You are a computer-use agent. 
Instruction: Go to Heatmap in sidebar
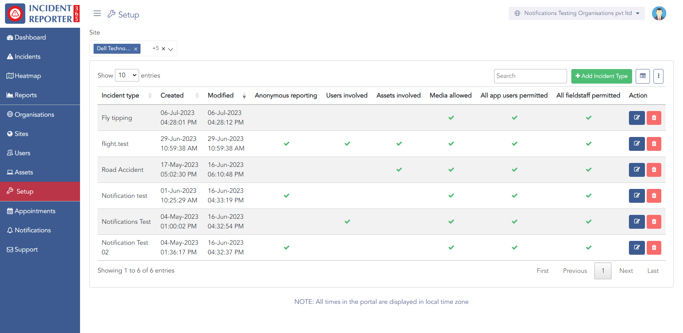pyautogui.click(x=28, y=76)
